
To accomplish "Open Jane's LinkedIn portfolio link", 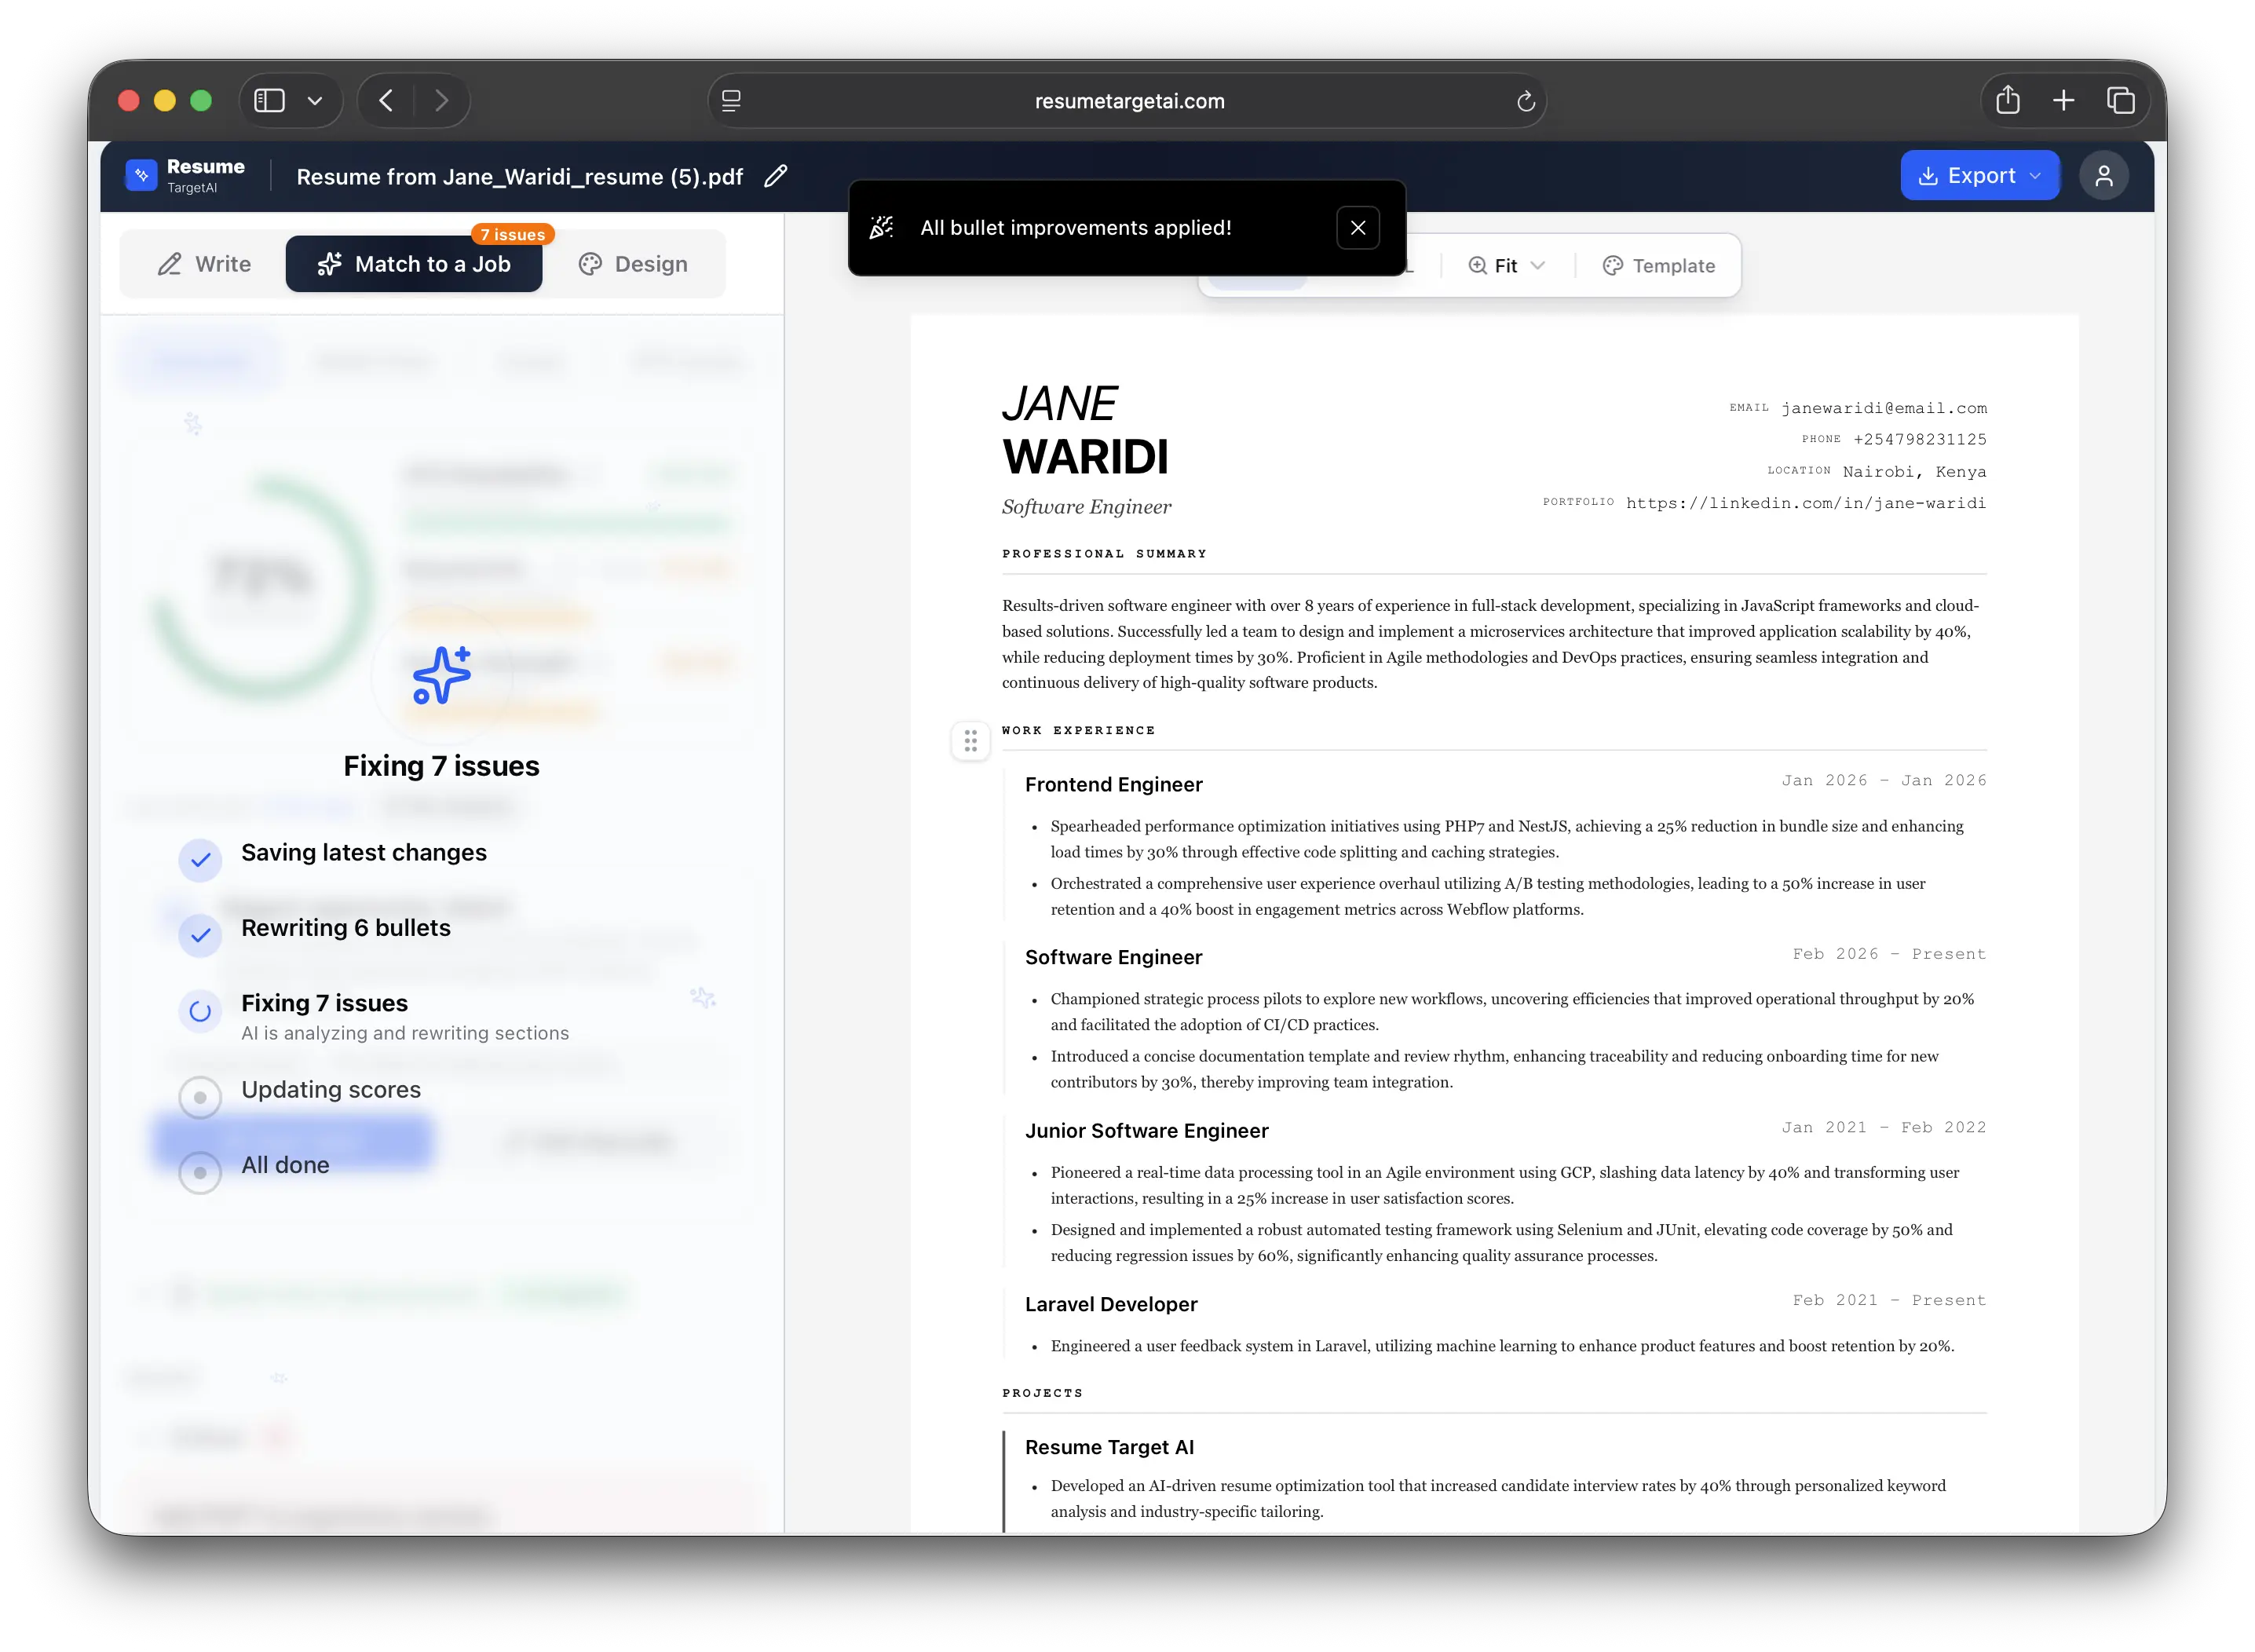I will click(x=1806, y=503).
